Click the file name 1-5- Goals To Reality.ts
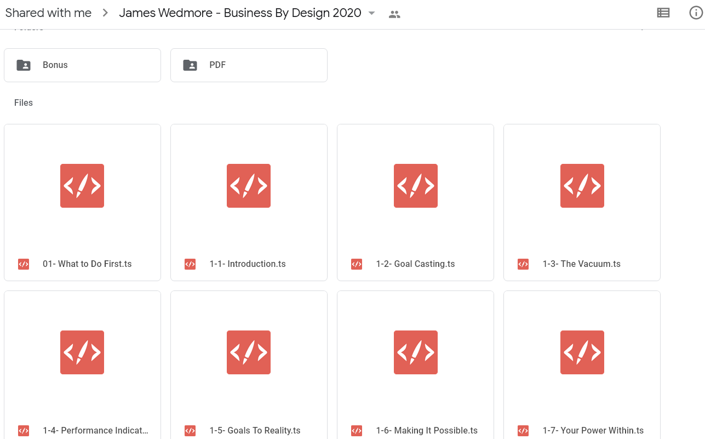This screenshot has width=705, height=439. [255, 431]
